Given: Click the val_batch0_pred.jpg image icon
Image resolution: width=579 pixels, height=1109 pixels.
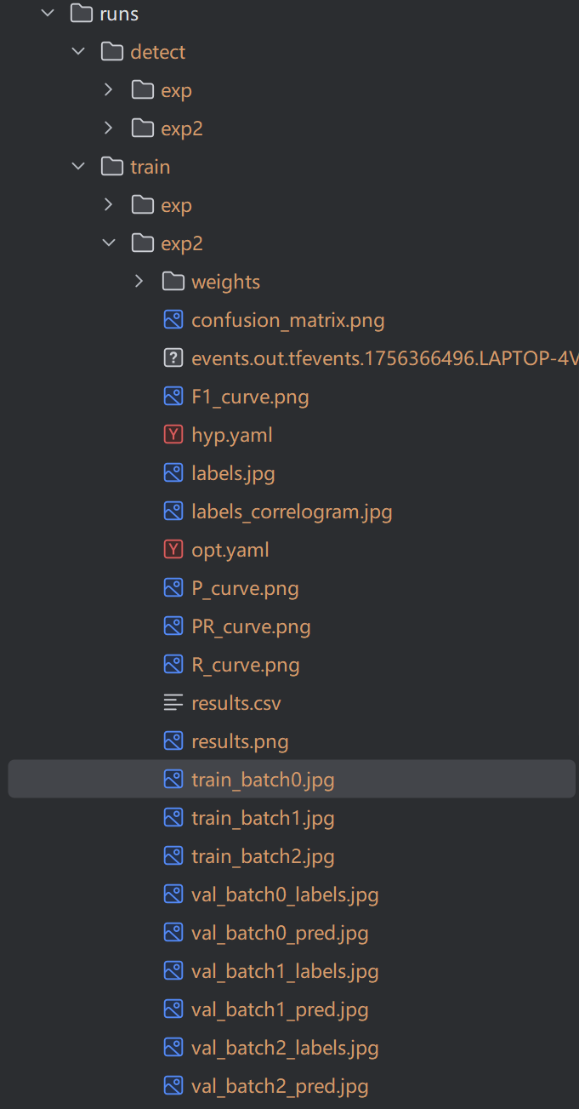Looking at the screenshot, I should pos(173,933).
